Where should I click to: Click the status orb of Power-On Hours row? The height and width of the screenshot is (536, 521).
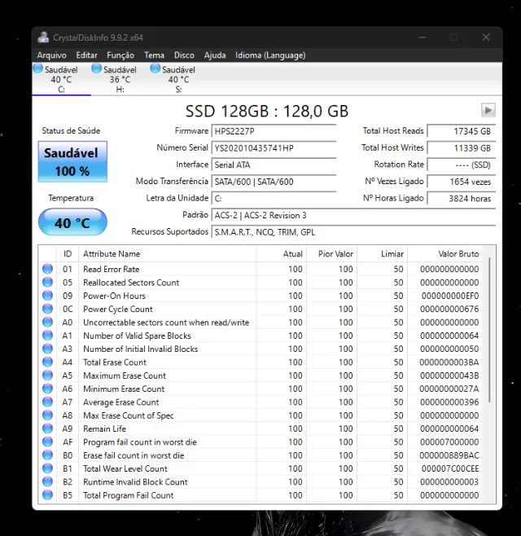pos(47,296)
